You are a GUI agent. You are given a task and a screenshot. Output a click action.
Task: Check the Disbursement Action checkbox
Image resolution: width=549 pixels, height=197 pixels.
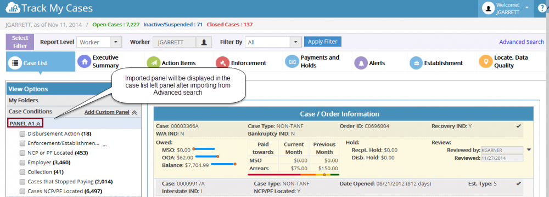pyautogui.click(x=23, y=134)
